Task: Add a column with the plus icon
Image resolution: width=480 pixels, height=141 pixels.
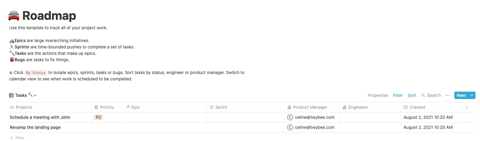Action: pyautogui.click(x=467, y=107)
